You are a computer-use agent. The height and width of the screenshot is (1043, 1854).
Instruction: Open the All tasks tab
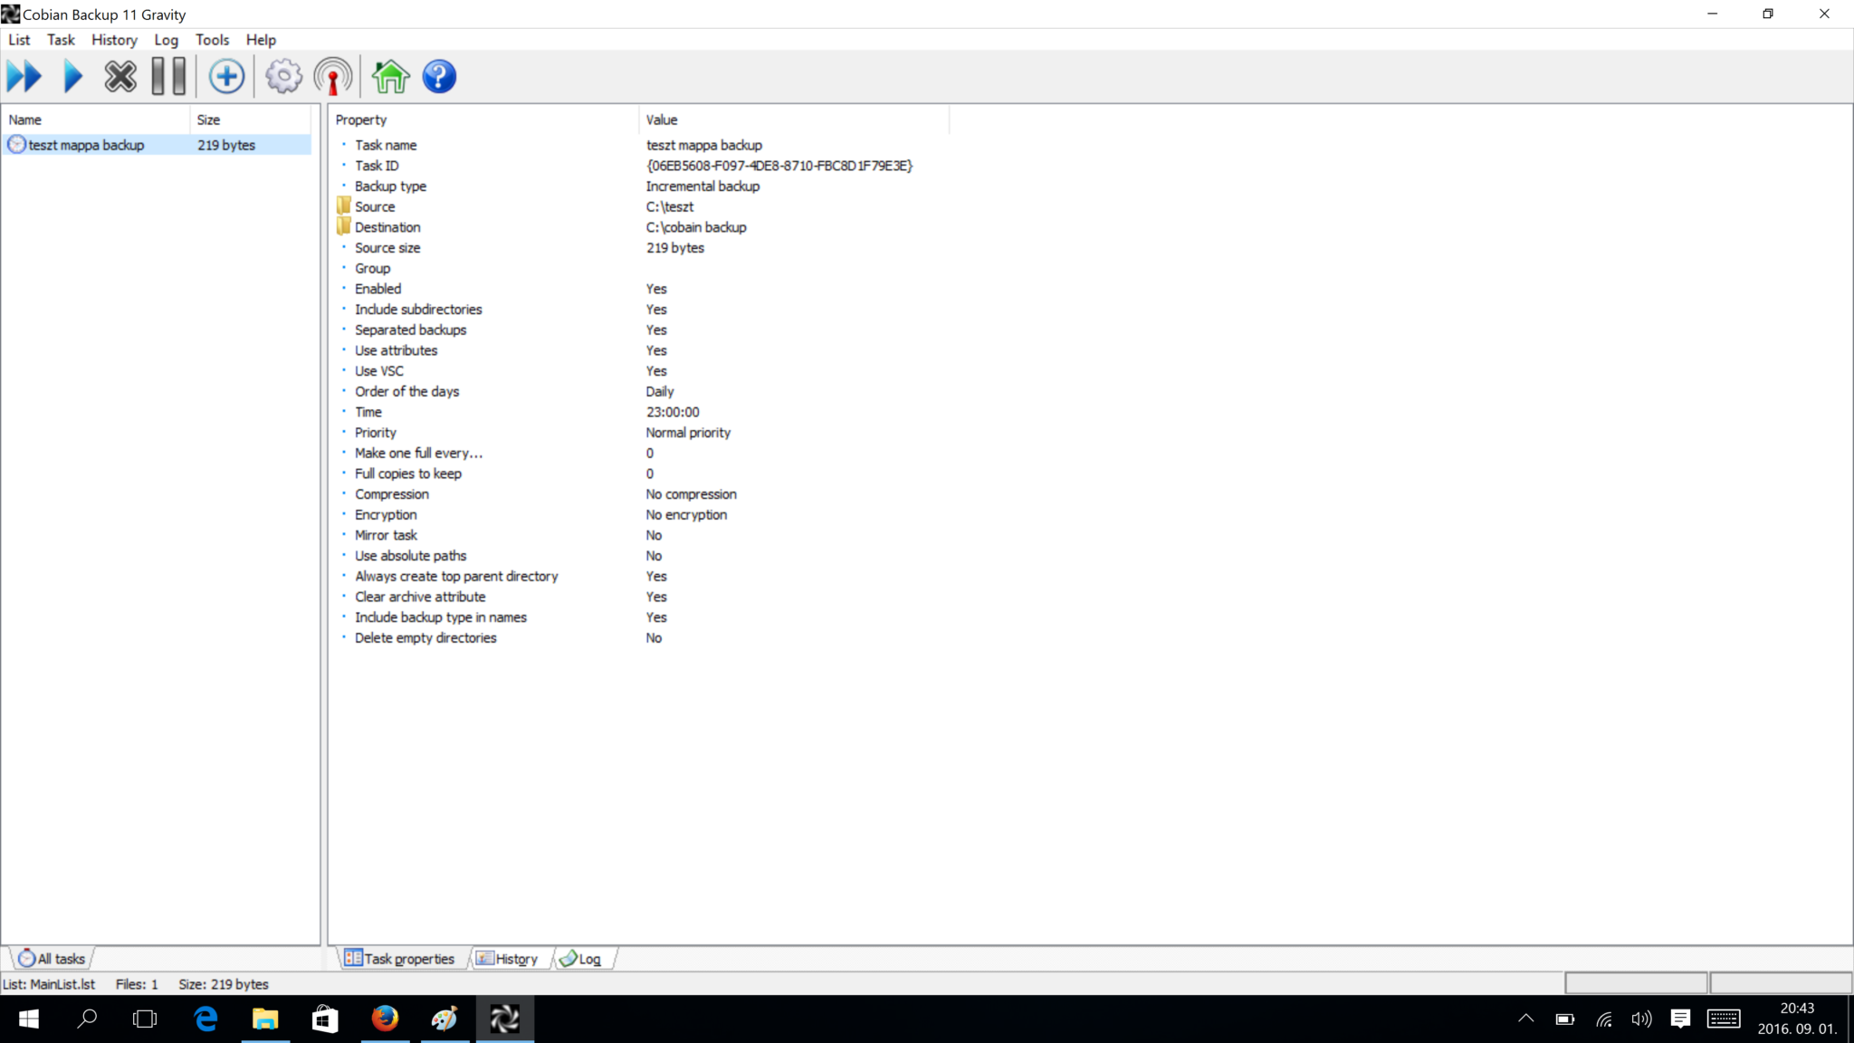click(52, 958)
